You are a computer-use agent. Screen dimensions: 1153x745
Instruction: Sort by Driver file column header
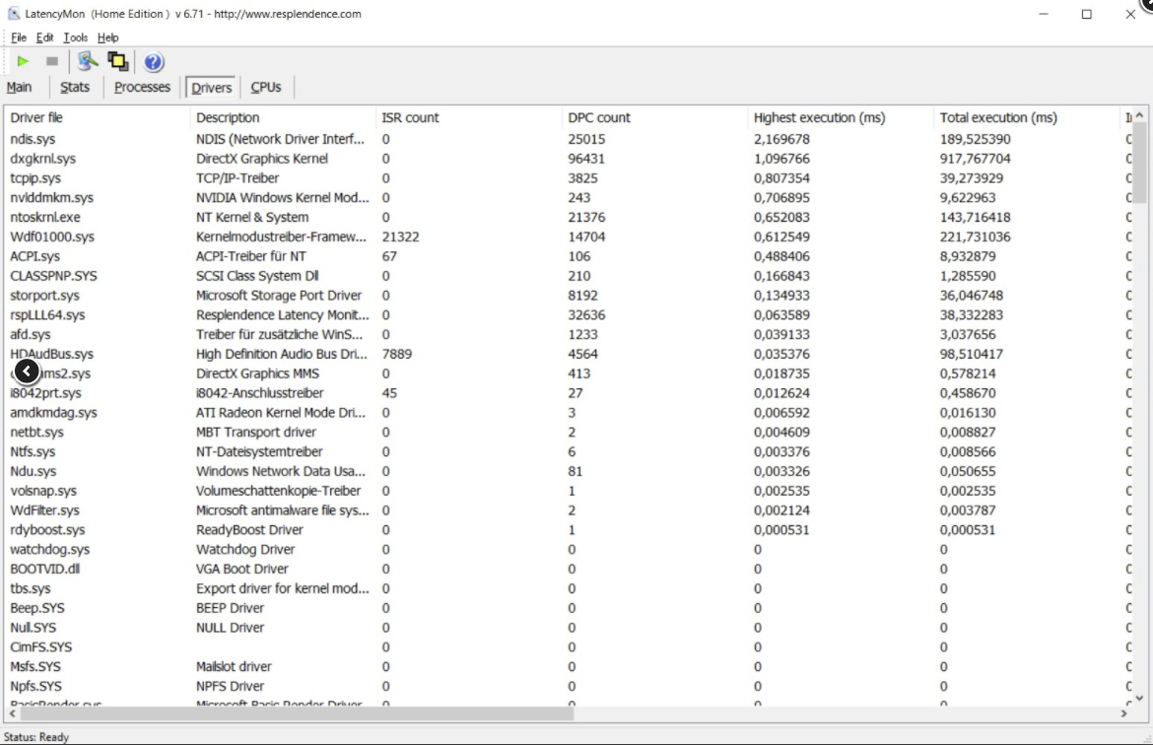point(97,117)
